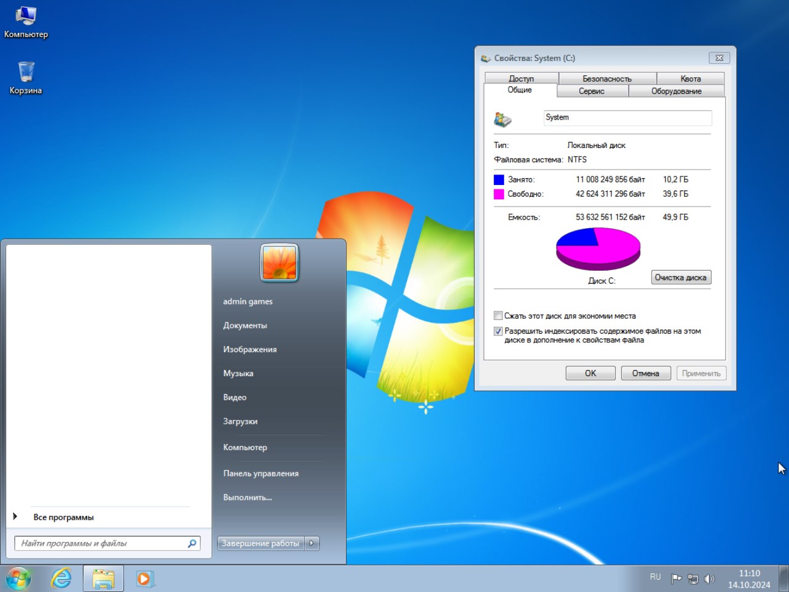Click the disk usage pie chart
This screenshot has height=592, width=789.
pos(598,249)
